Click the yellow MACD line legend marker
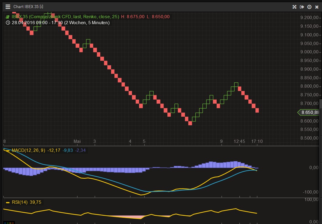Image resolution: width=322 pixels, height=224 pixels. [8, 150]
